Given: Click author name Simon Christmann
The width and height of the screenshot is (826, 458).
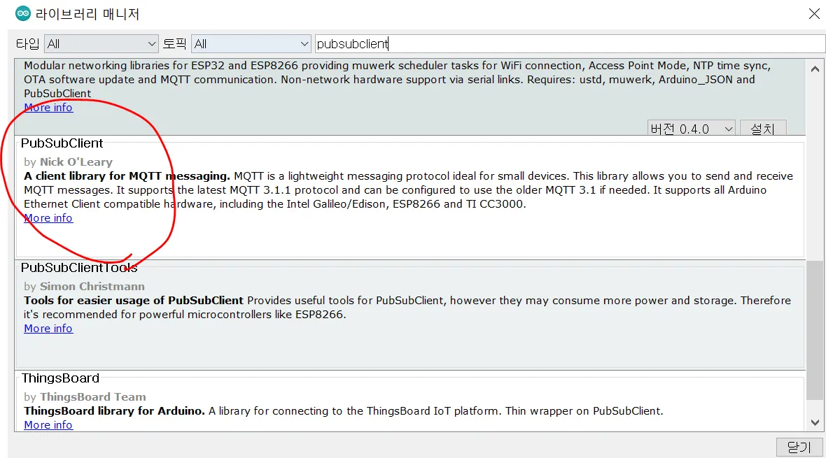Looking at the screenshot, I should click(x=92, y=287).
